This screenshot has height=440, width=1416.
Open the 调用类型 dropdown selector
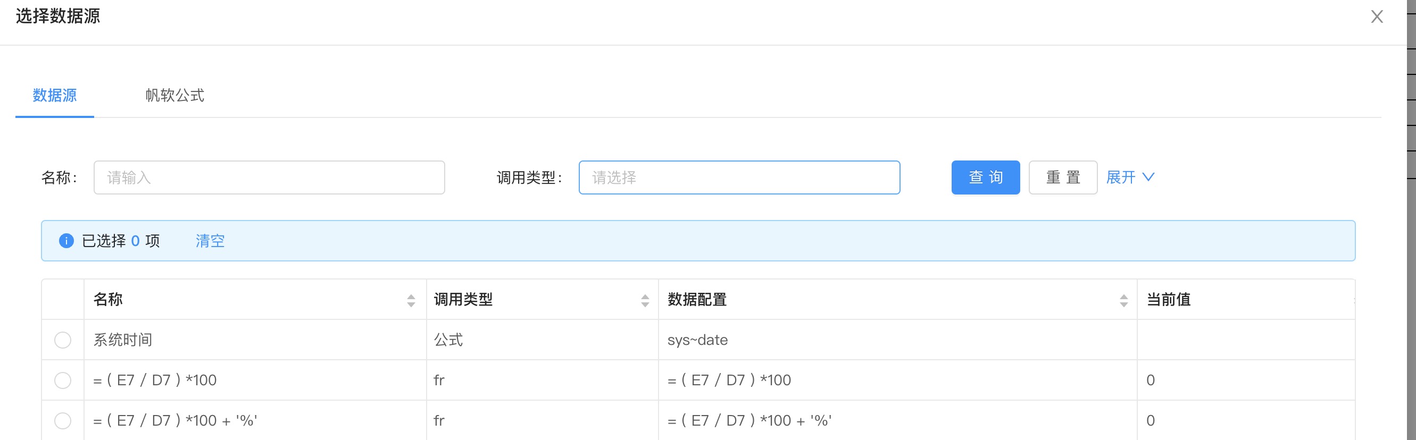[x=739, y=177]
